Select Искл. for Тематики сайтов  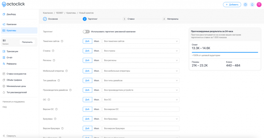(97, 41)
